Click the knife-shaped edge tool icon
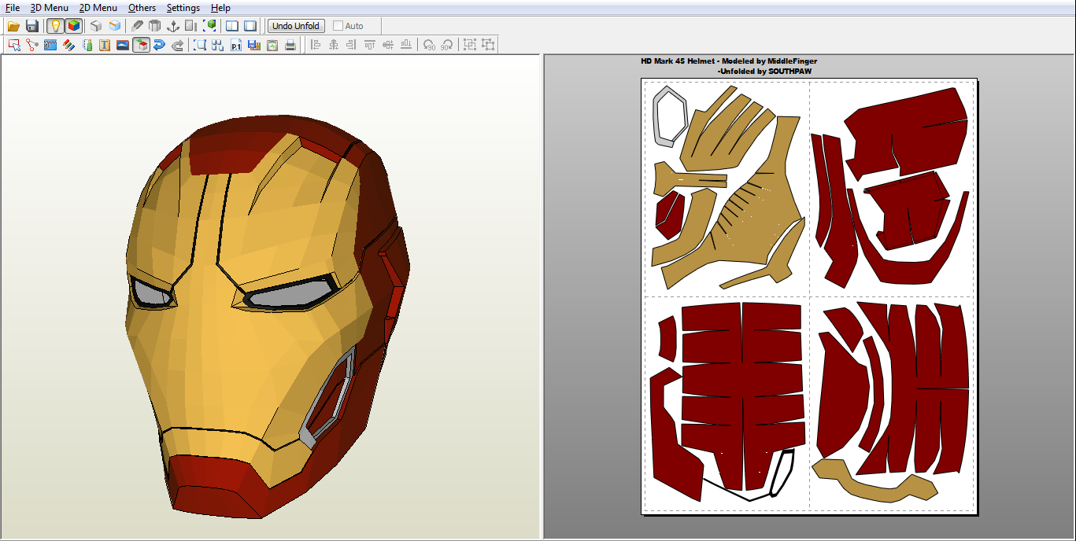 137,26
